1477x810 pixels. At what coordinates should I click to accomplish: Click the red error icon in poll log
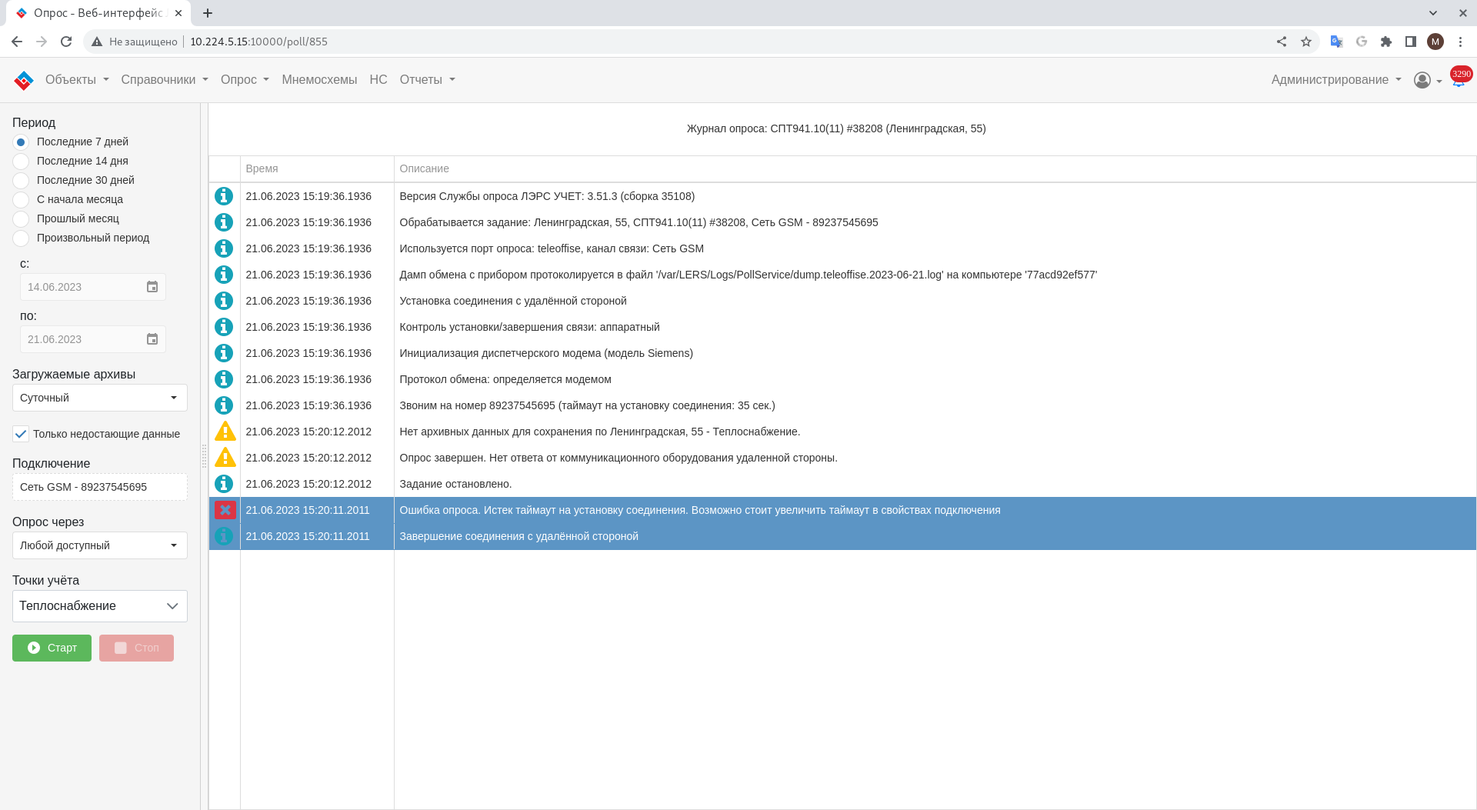(225, 510)
